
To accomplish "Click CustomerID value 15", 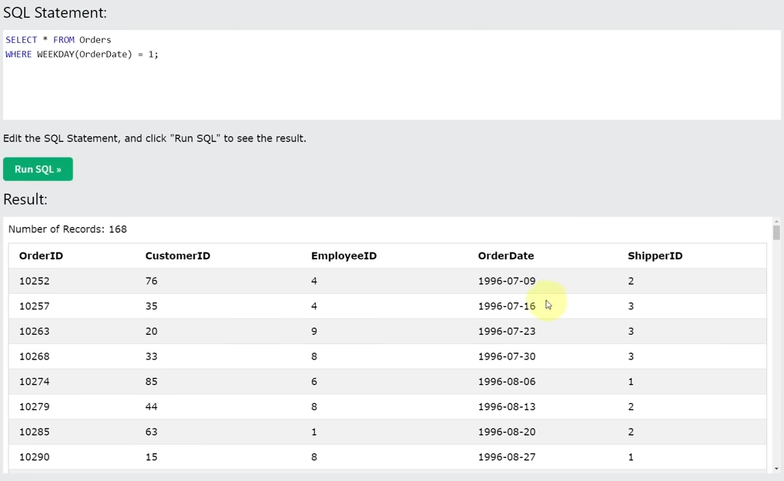I will 152,457.
